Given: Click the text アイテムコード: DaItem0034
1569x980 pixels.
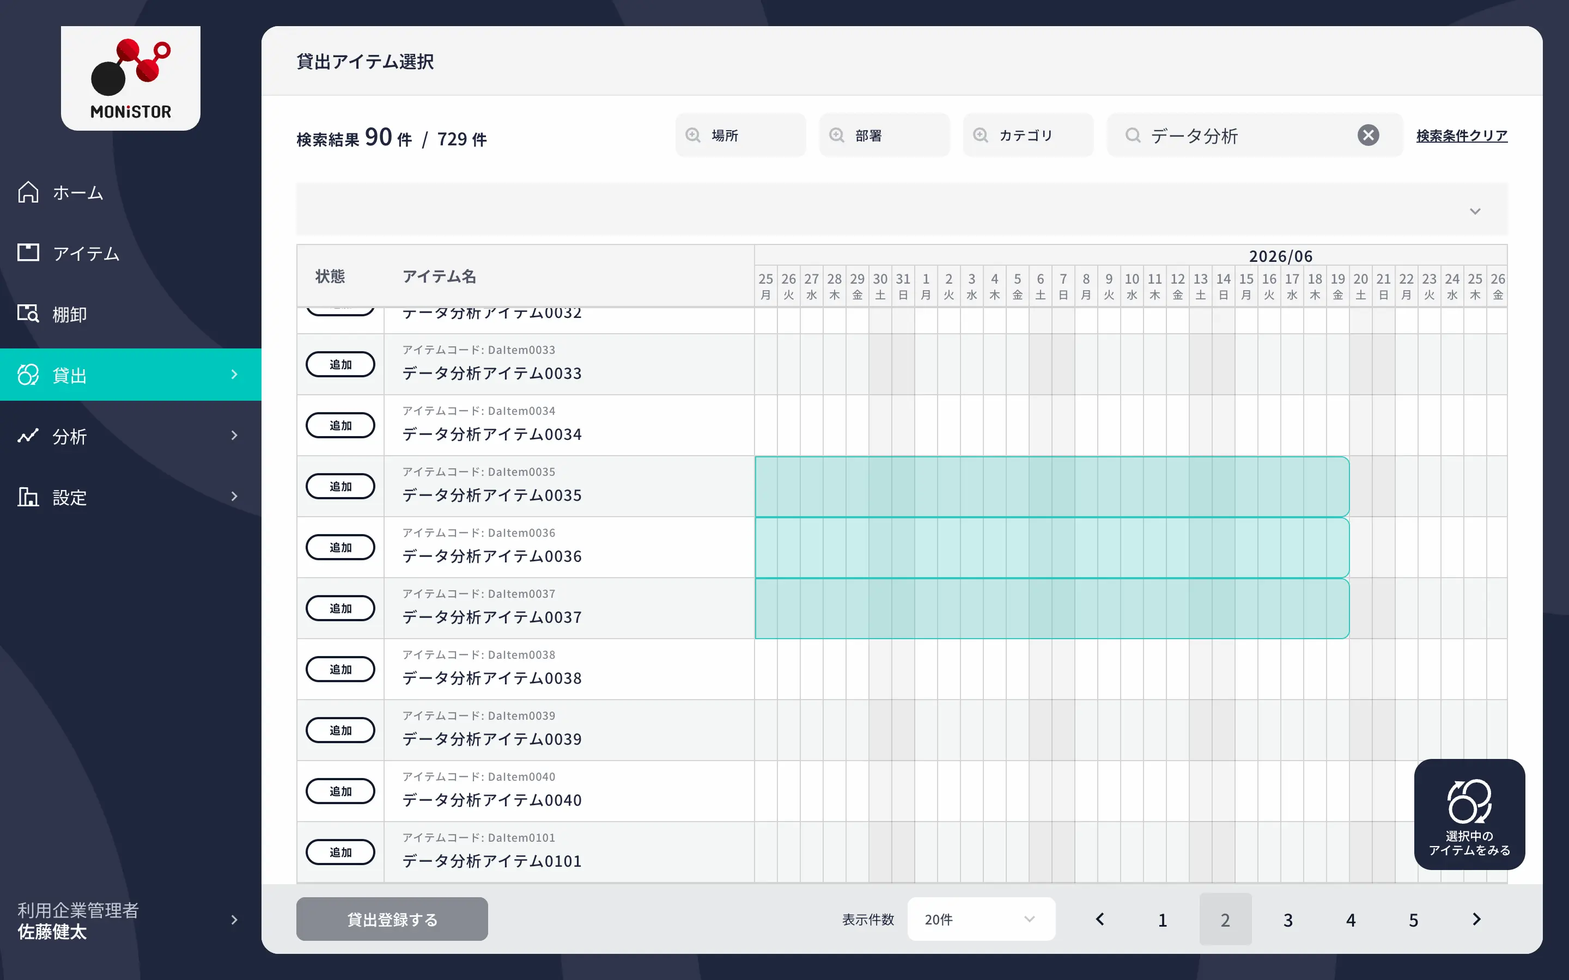Looking at the screenshot, I should 478,411.
